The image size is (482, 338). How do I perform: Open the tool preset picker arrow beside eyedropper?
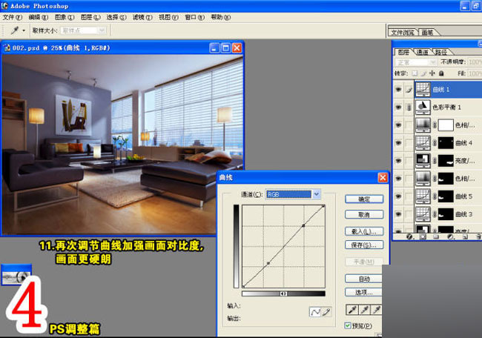pyautogui.click(x=24, y=30)
